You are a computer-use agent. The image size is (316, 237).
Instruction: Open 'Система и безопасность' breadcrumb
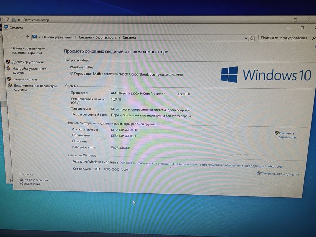[97, 38]
